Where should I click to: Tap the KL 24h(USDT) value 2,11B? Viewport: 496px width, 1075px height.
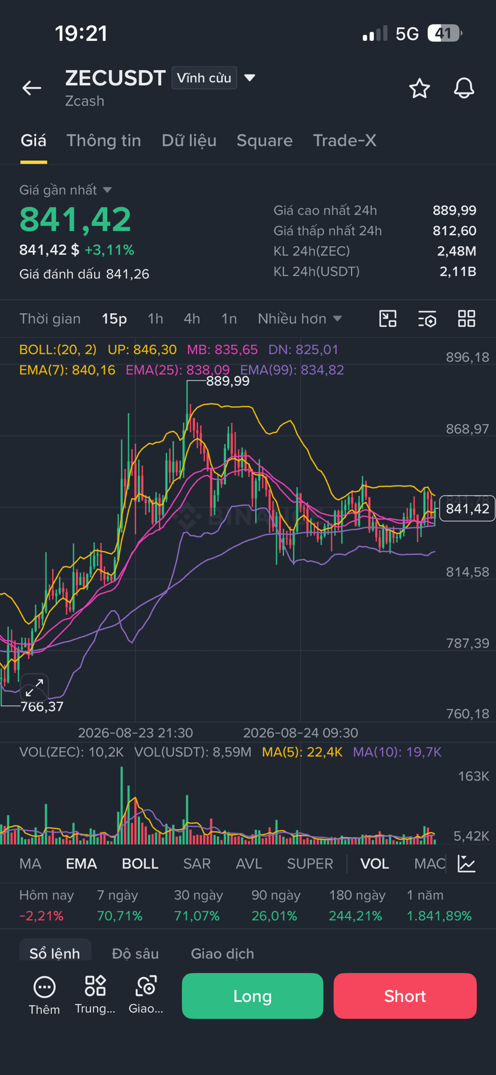[458, 272]
